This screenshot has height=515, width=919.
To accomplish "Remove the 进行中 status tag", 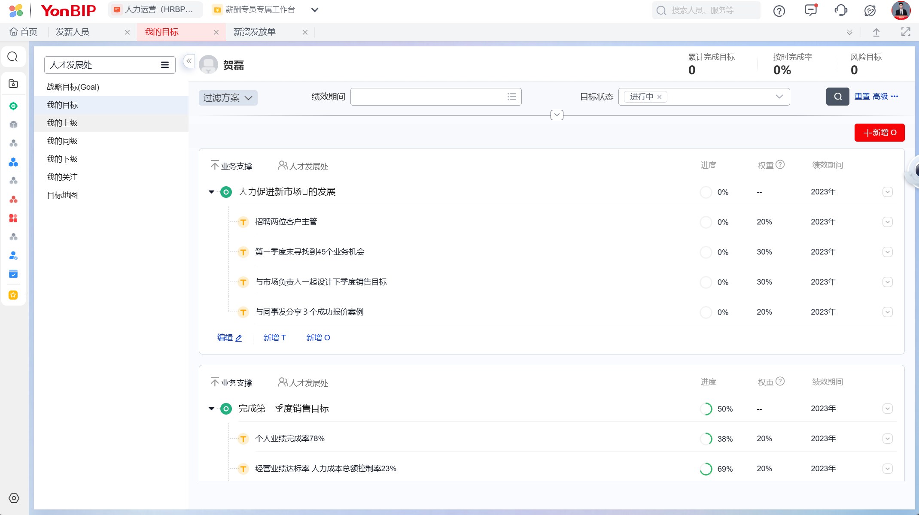I will 659,97.
